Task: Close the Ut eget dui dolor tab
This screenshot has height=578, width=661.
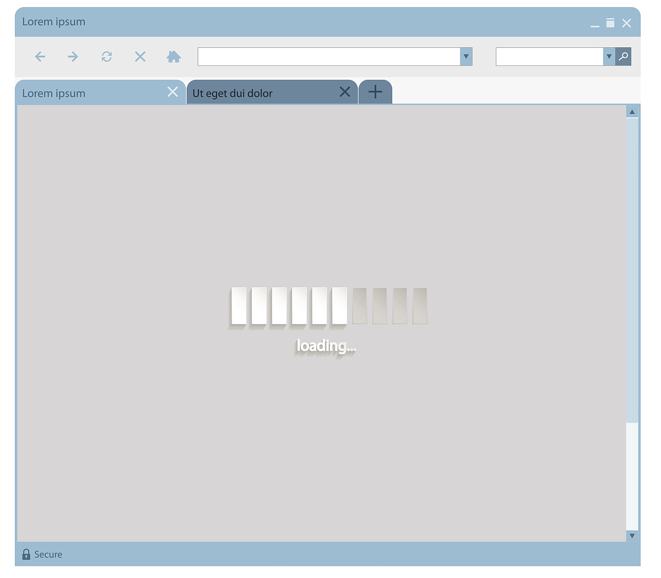Action: [345, 92]
